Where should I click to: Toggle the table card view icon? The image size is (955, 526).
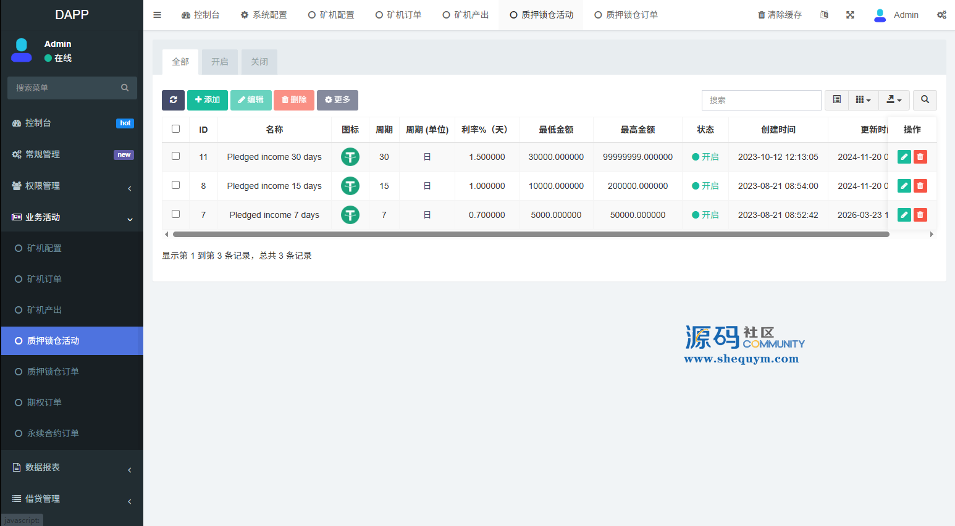point(836,100)
